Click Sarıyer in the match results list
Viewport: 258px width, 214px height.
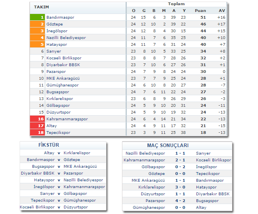pos(204,153)
